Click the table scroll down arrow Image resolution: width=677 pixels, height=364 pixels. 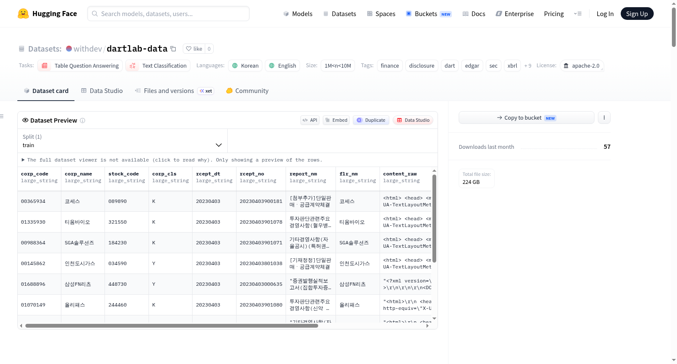pyautogui.click(x=434, y=318)
